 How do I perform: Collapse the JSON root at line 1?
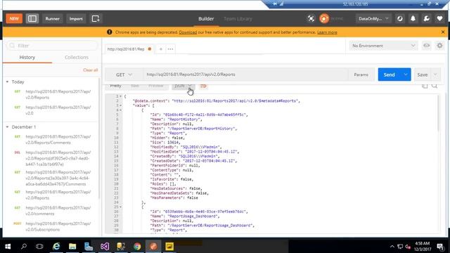pos(120,96)
